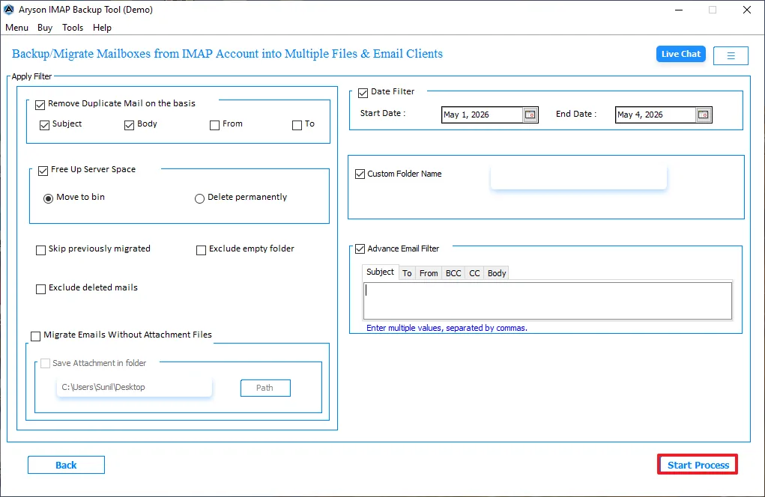Switch to the Body filter tab
Viewport: 765px width, 497px height.
coord(497,273)
